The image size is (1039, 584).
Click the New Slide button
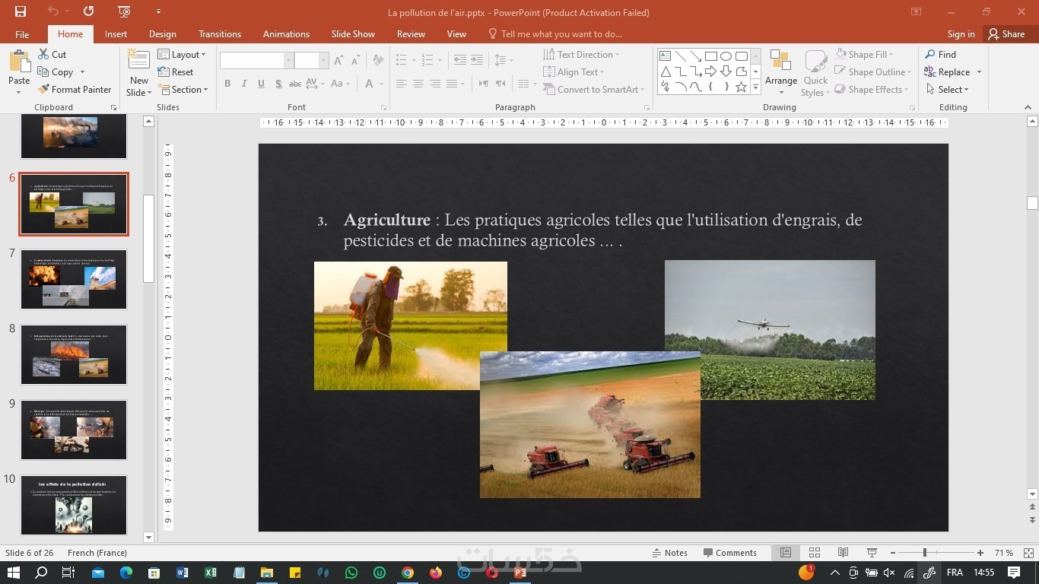click(x=139, y=73)
